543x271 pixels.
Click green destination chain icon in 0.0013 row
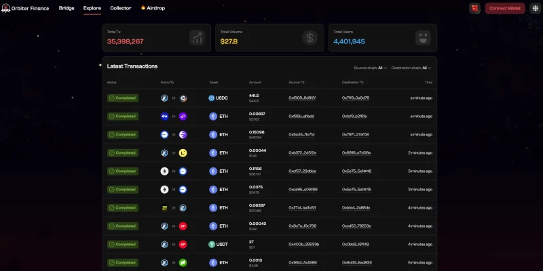point(183,263)
